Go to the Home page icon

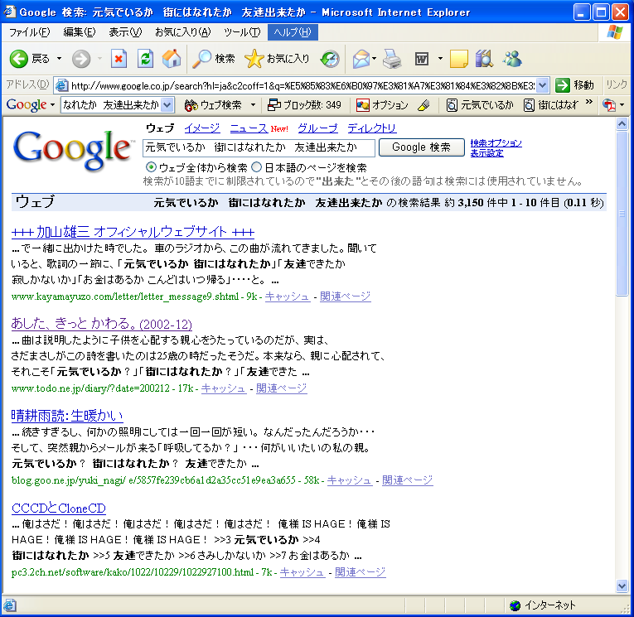tap(172, 59)
